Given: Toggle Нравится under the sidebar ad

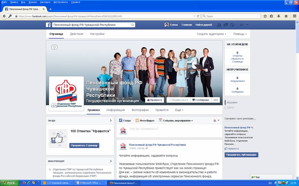Looking at the screenshot, I should (231, 149).
